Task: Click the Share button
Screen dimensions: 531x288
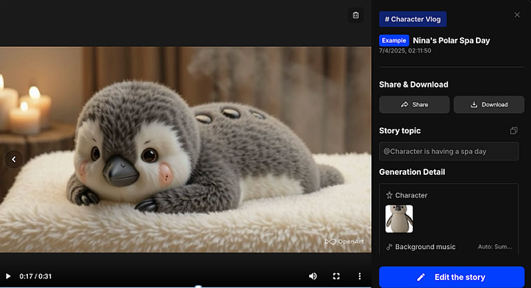Action: [414, 105]
